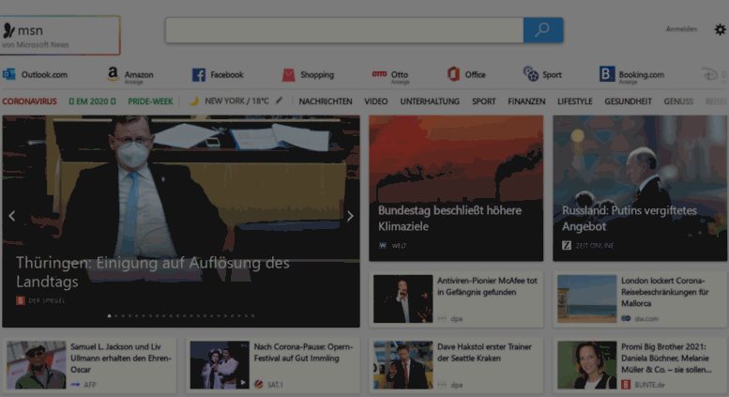The image size is (729, 397).
Task: Click into the web search field
Action: (x=343, y=30)
